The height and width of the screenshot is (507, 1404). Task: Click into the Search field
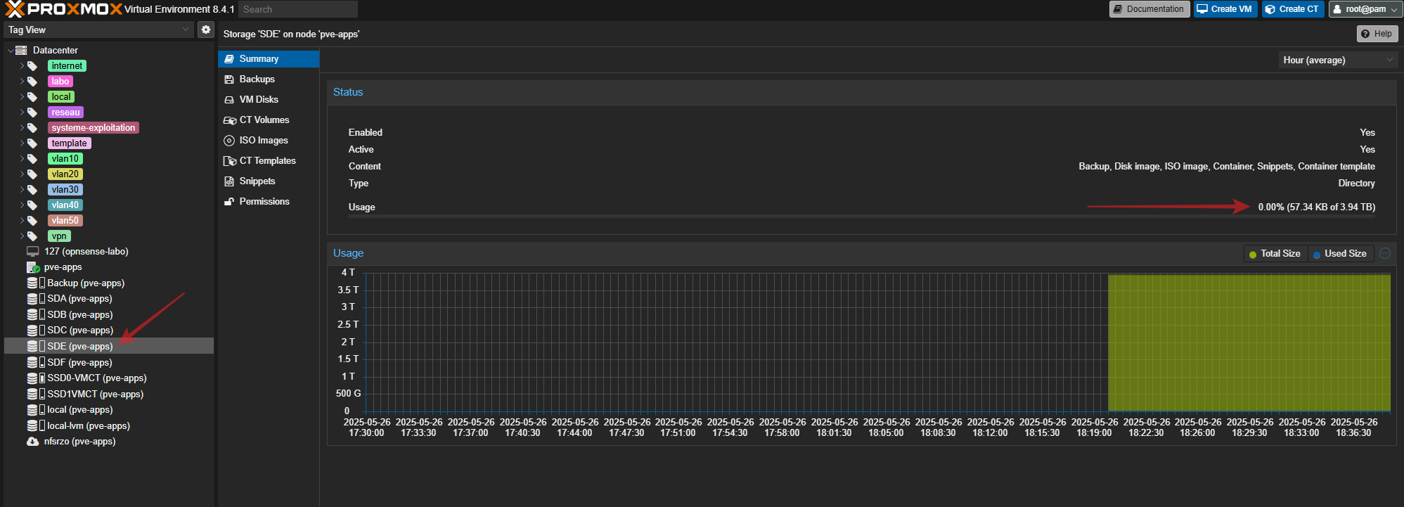point(297,9)
